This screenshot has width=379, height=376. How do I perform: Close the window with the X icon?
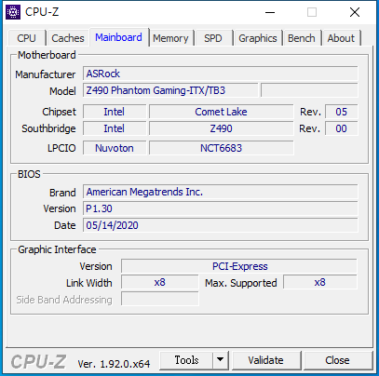click(x=355, y=12)
